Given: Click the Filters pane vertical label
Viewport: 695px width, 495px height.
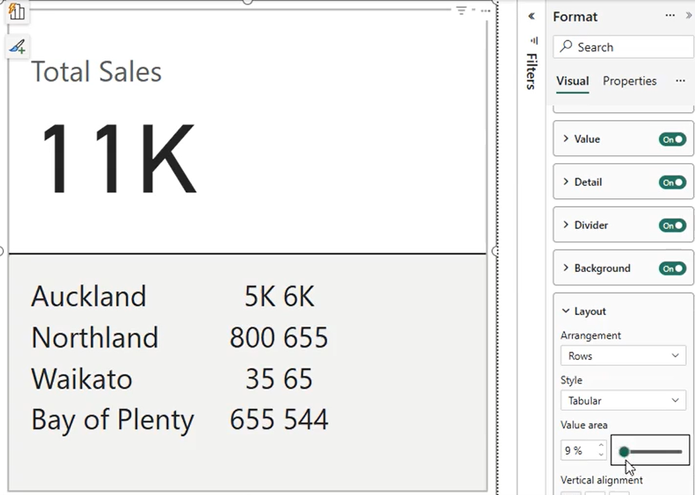Looking at the screenshot, I should pyautogui.click(x=532, y=71).
